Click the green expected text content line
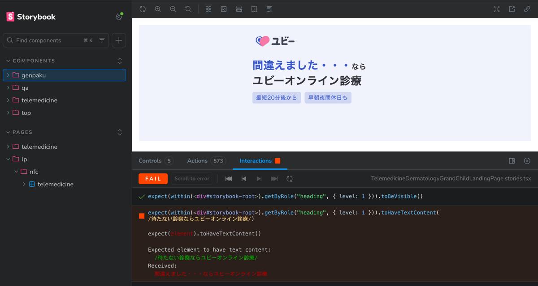 coord(206,258)
